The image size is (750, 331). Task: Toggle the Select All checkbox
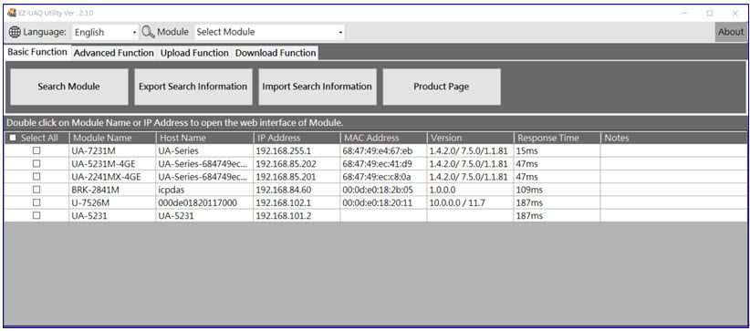coord(13,138)
